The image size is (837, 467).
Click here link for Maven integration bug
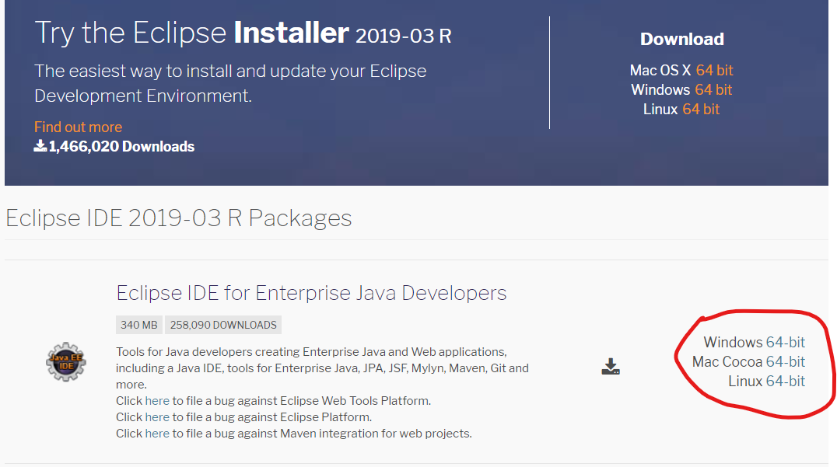[157, 434]
